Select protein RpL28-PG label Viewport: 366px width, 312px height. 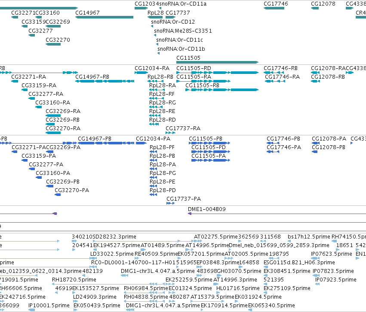coord(163,173)
